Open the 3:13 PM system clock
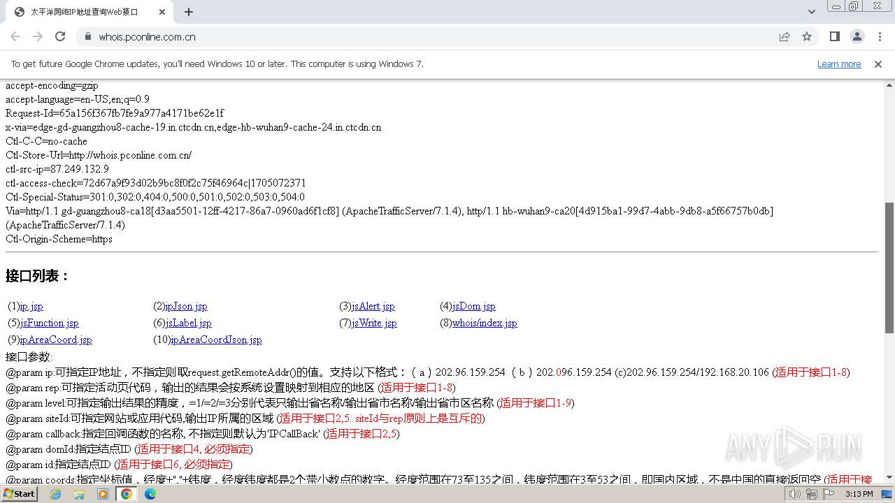 (859, 494)
